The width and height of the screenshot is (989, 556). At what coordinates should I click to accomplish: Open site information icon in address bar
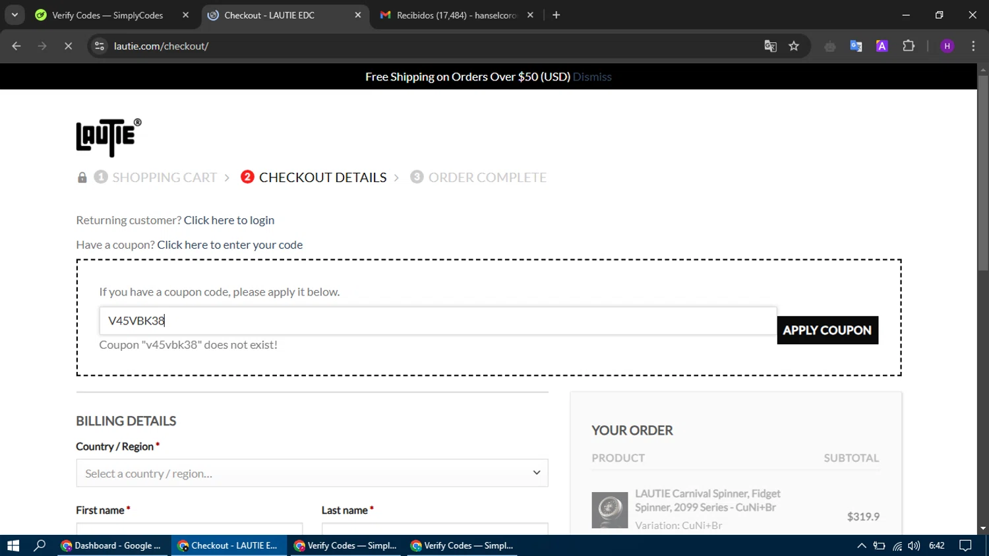100,46
